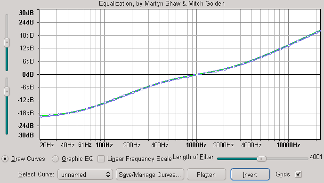Click the 20Hz frequency axis label
Screen dimensions: 324x183
(47, 145)
